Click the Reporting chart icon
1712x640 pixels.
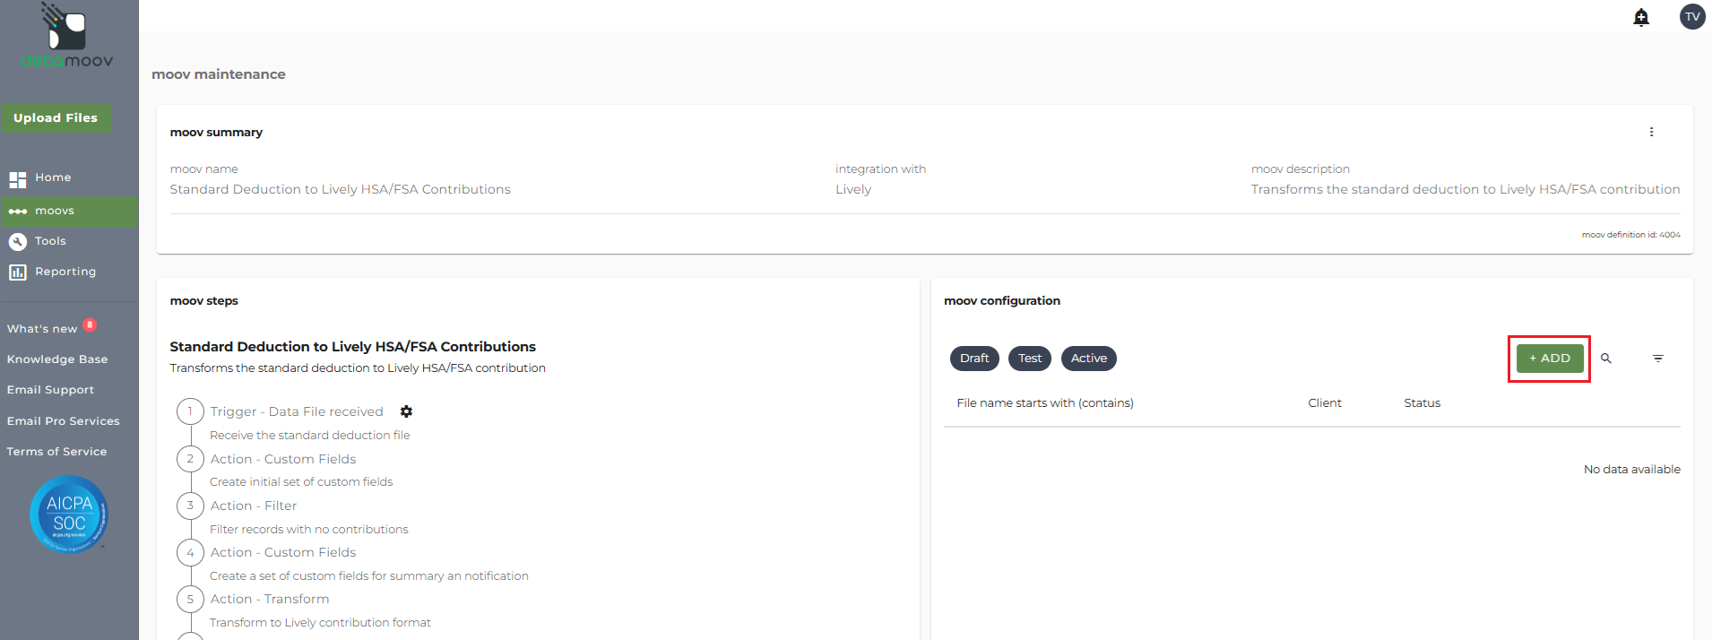click(17, 272)
